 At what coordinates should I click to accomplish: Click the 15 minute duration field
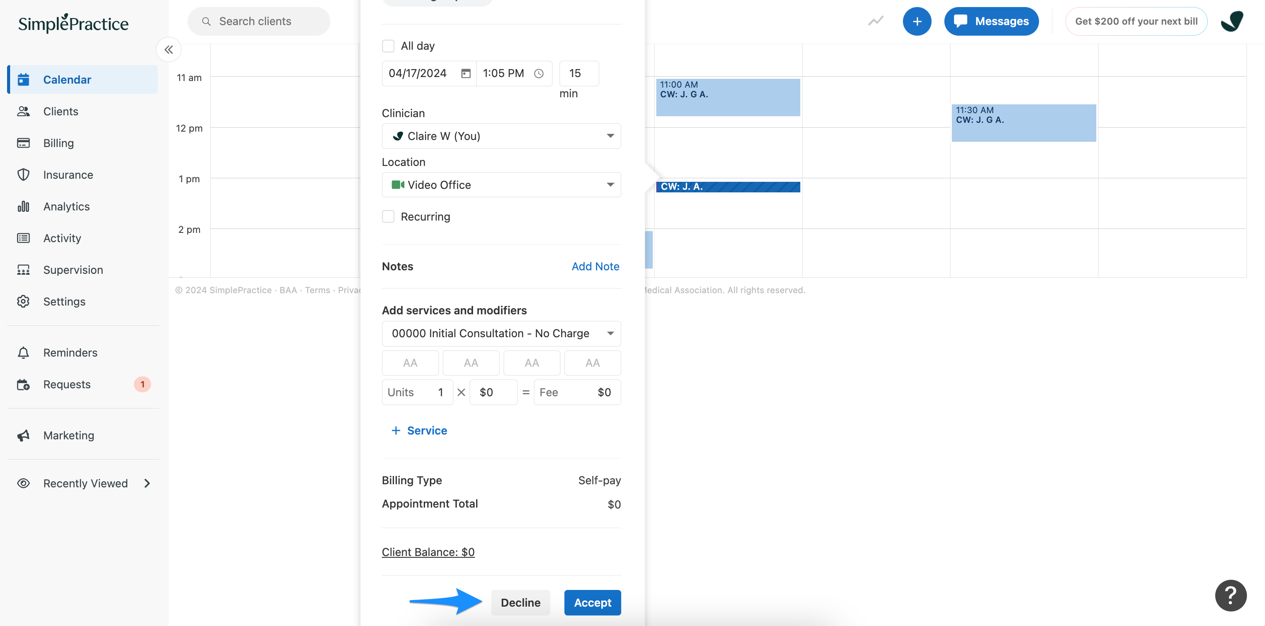coord(579,73)
